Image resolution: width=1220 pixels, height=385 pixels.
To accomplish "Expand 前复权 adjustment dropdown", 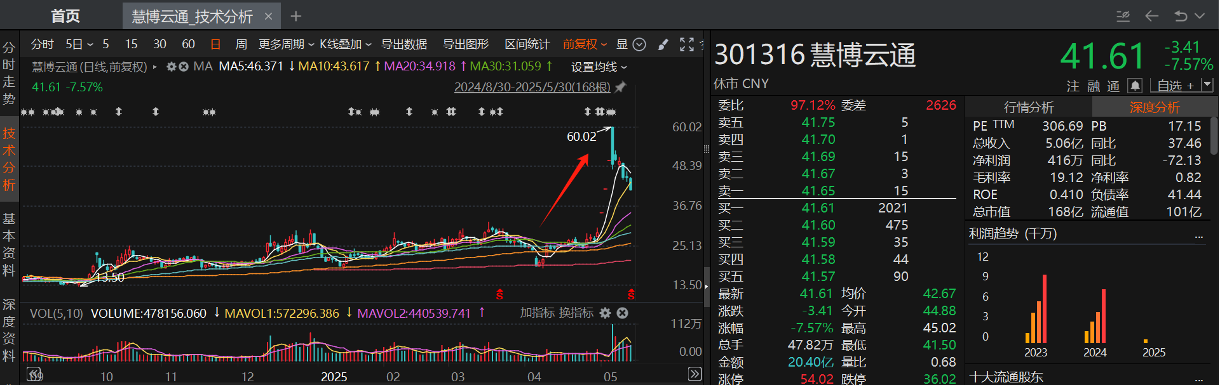I will [585, 44].
